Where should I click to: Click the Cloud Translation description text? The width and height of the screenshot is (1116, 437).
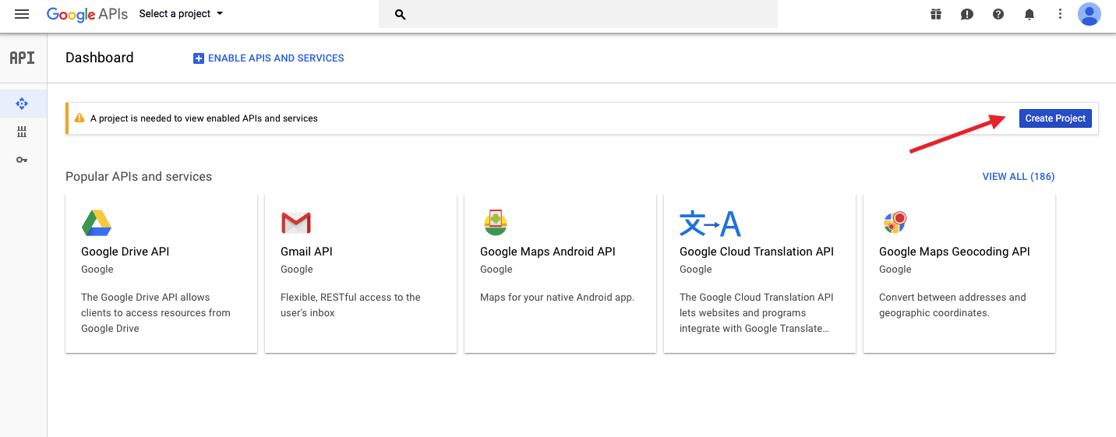tap(757, 313)
